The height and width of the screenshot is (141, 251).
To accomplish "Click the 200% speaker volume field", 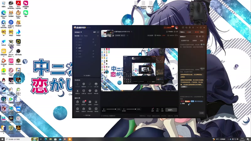I will point(138,109).
